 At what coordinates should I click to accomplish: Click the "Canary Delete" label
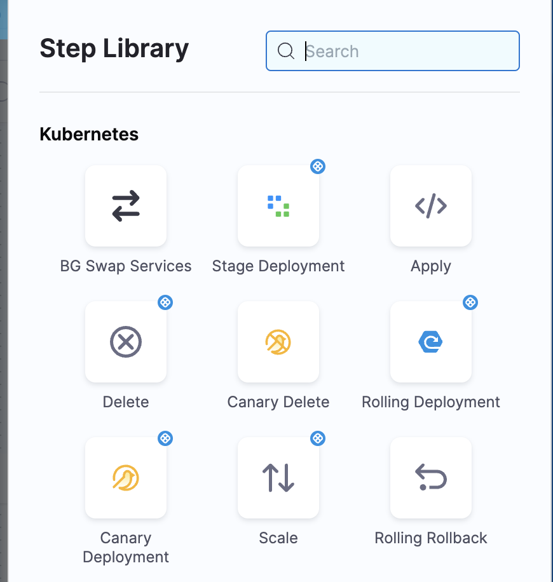pyautogui.click(x=278, y=402)
